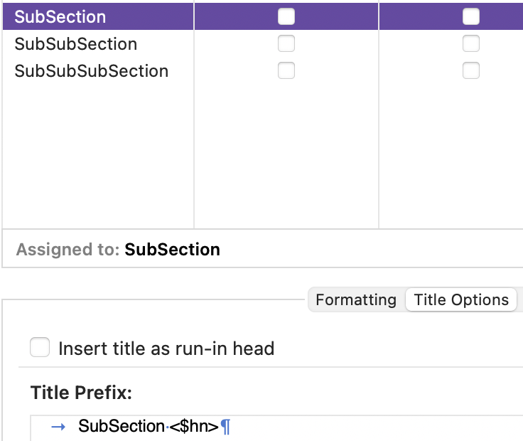
Task: Click the Assigned to: SubSection label
Action: [118, 250]
